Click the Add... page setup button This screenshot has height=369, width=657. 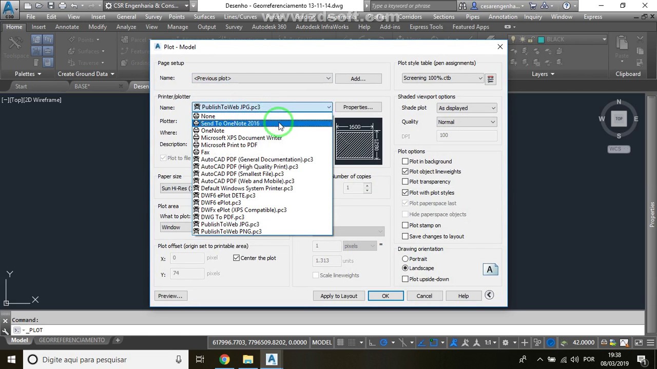[x=358, y=78]
